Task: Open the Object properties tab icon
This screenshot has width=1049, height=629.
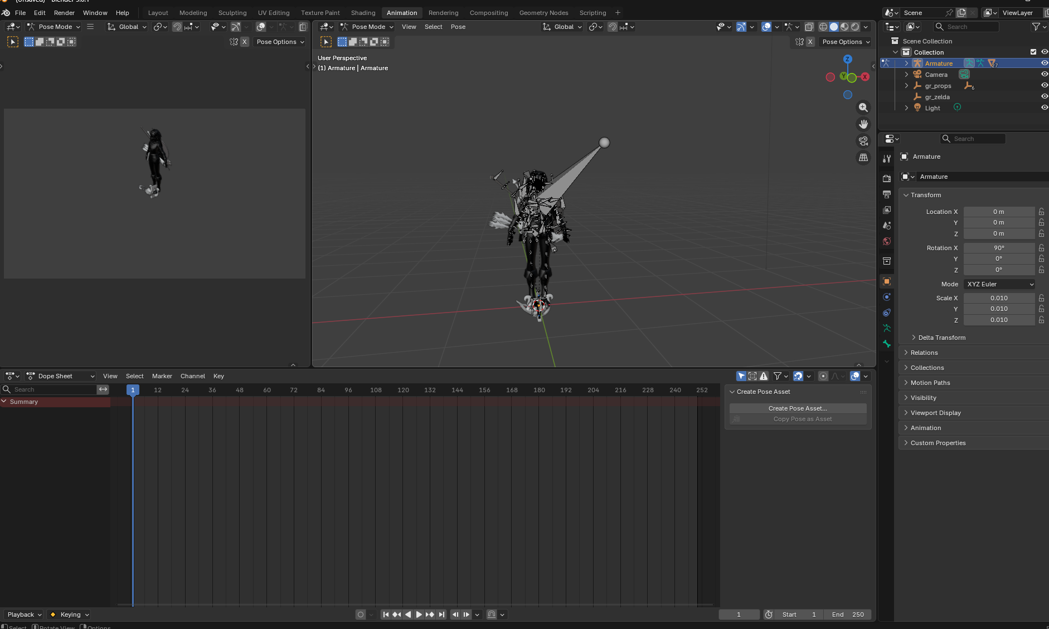Action: (887, 281)
